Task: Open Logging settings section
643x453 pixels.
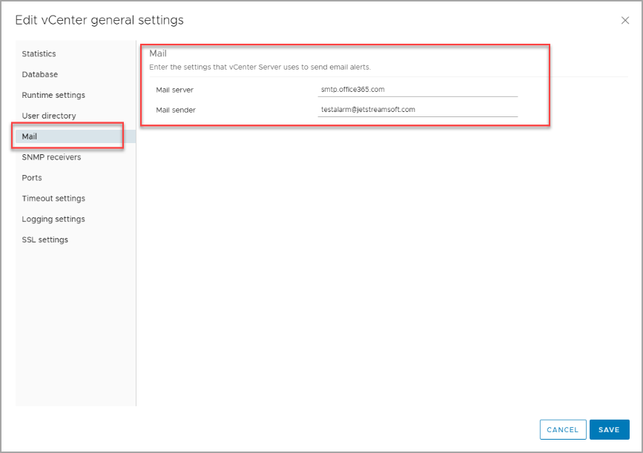Action: pyautogui.click(x=53, y=219)
